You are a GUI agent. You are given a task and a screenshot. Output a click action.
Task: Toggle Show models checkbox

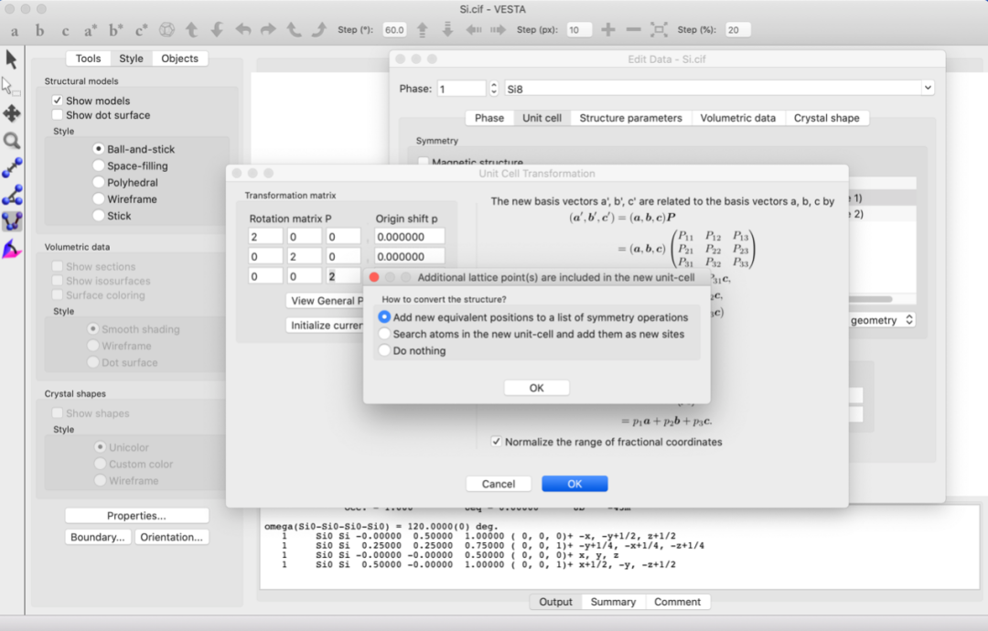(x=58, y=100)
